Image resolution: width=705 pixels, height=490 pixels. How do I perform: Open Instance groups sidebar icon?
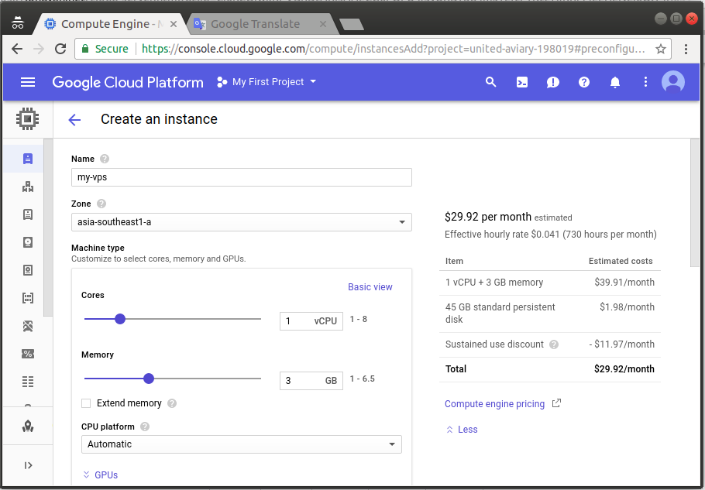tap(28, 187)
